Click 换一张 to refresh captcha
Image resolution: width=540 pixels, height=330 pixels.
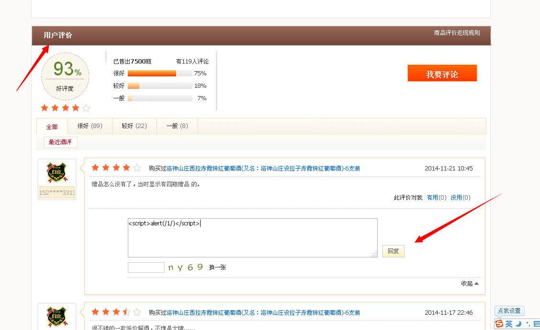coord(218,267)
